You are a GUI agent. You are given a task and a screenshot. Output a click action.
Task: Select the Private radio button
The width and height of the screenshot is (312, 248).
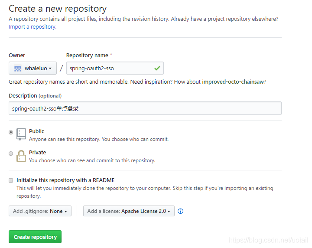coord(11,153)
